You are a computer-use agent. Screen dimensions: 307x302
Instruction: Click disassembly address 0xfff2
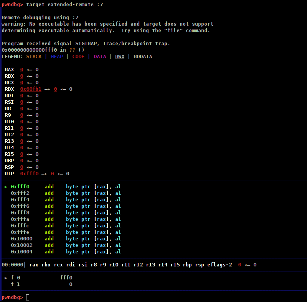tap(20, 193)
